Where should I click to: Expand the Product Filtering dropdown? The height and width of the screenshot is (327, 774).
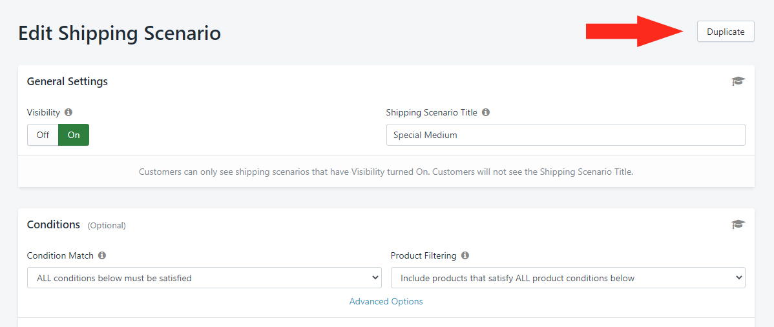567,278
